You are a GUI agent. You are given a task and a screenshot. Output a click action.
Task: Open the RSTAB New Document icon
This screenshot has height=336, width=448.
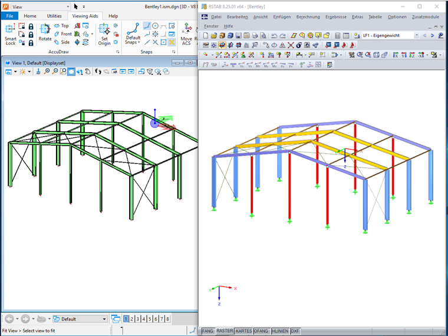[x=205, y=36]
